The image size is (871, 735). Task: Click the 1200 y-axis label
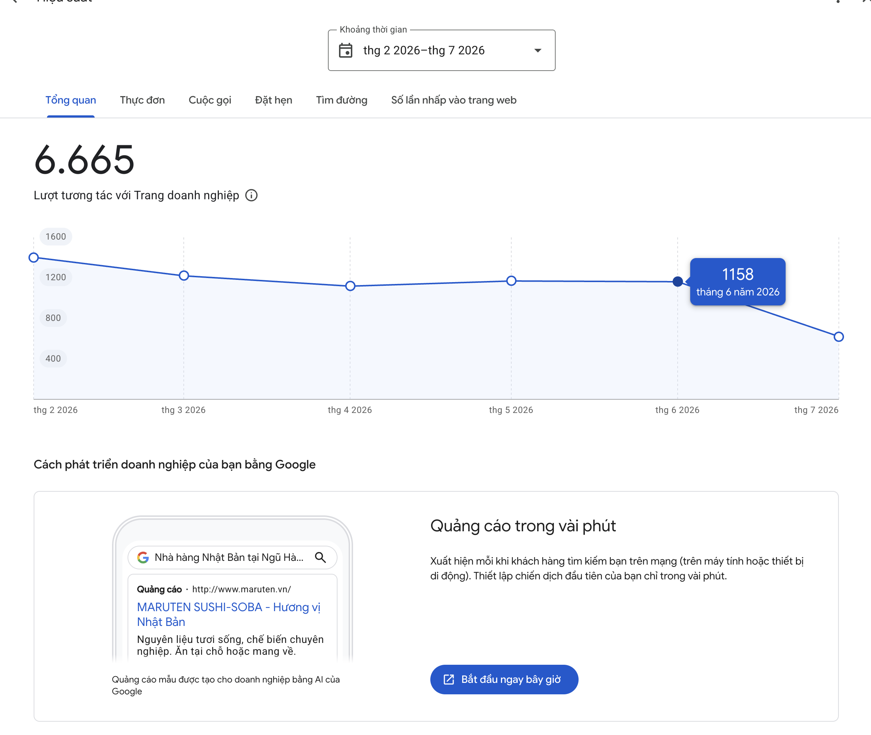tap(56, 277)
